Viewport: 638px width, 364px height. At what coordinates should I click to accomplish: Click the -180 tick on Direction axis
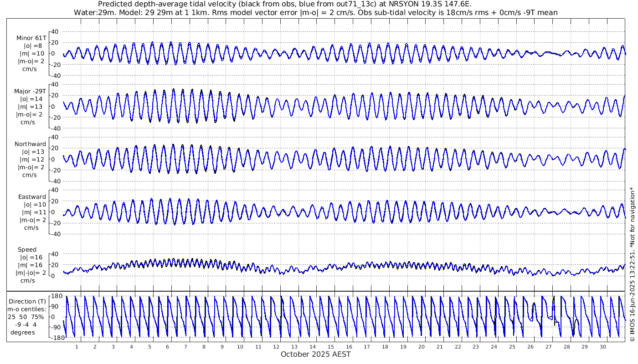(x=55, y=338)
